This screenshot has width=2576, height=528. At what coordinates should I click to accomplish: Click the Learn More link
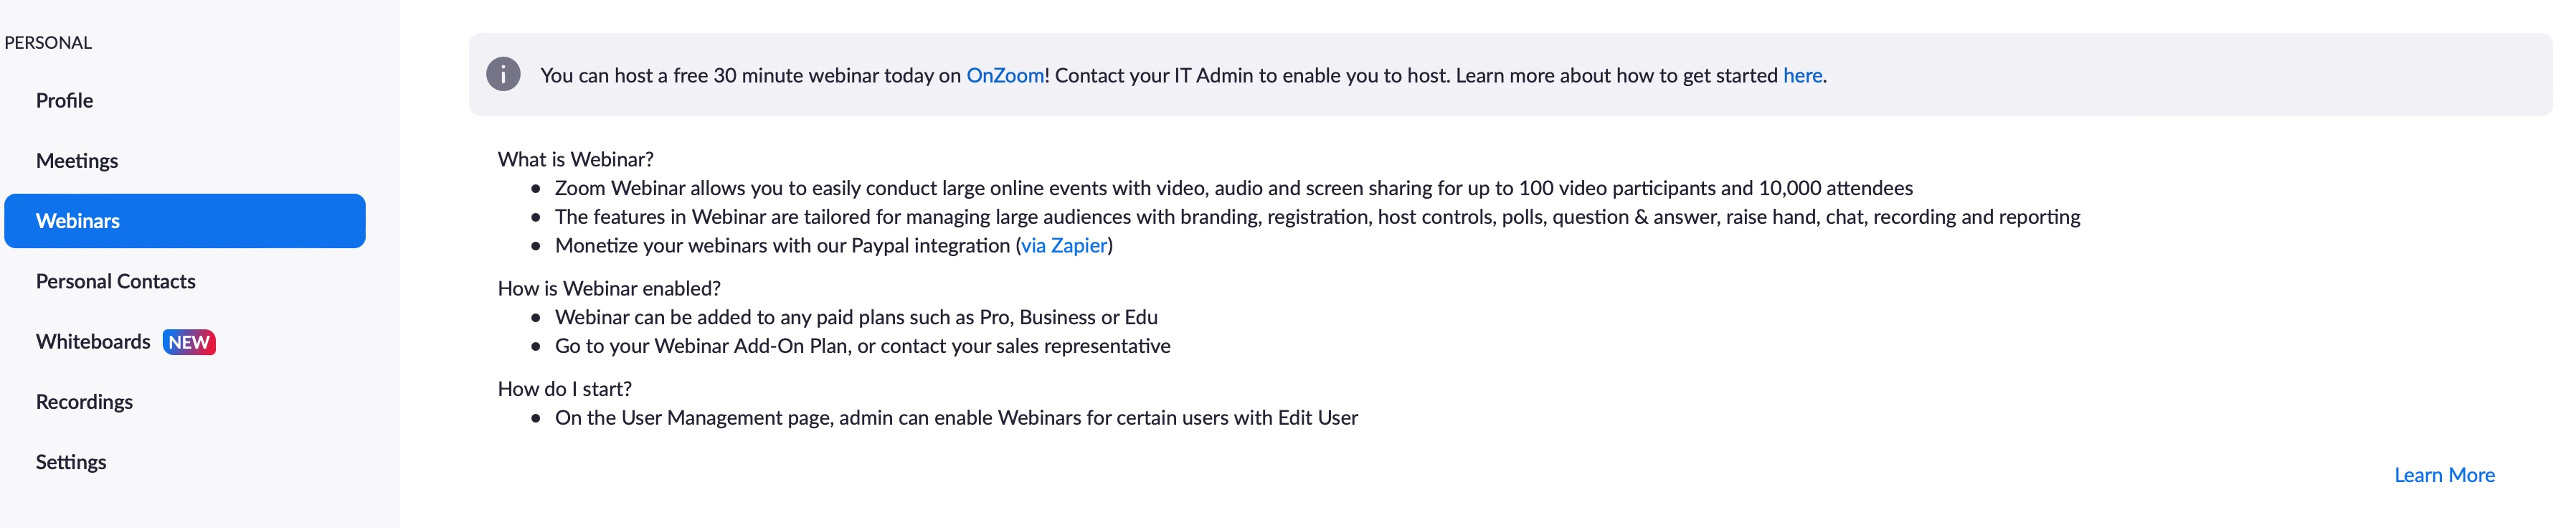[2443, 476]
